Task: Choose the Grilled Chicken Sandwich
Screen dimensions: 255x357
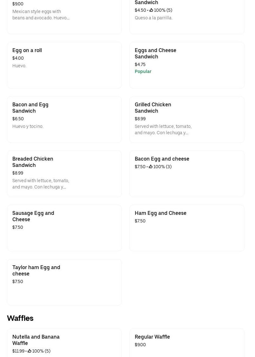Action: (187, 119)
